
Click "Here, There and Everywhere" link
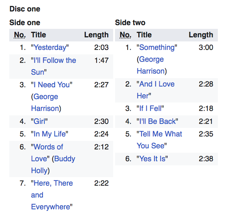[x=53, y=183]
